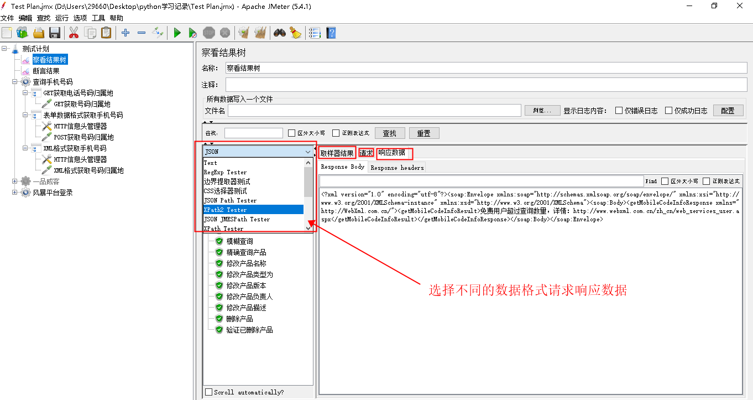Open the 运行 menu

[62, 18]
